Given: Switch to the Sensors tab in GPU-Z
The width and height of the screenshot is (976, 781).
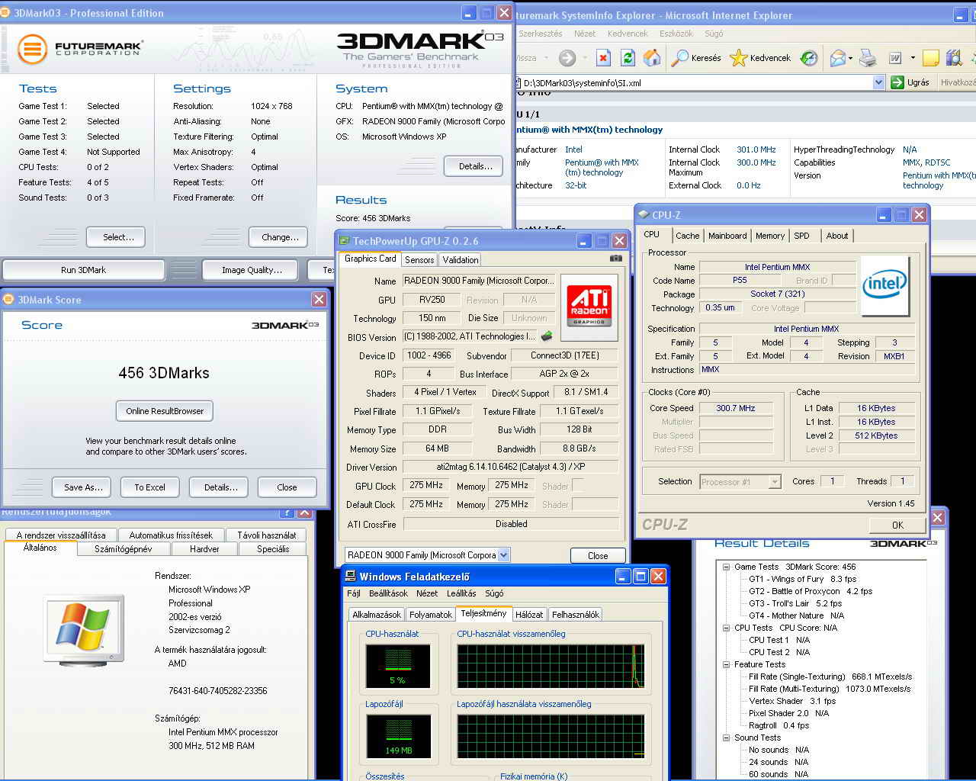Looking at the screenshot, I should [x=419, y=260].
